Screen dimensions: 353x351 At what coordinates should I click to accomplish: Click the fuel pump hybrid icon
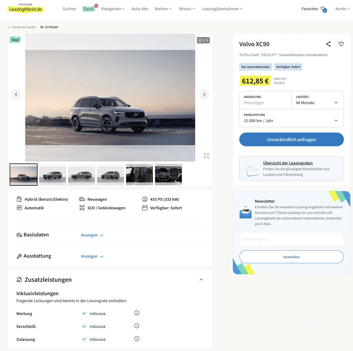(x=19, y=199)
